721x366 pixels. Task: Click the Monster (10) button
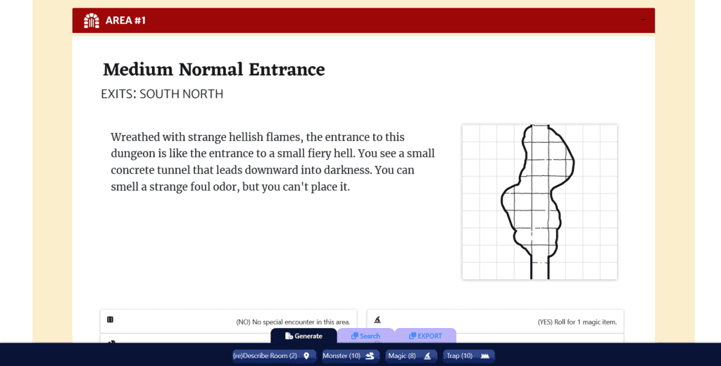point(351,356)
